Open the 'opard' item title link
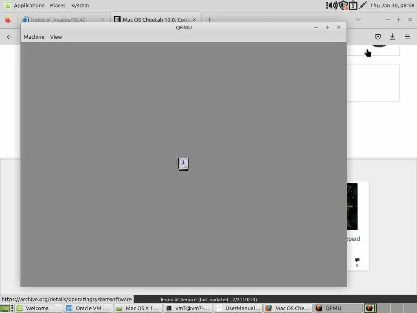This screenshot has width=417, height=313. 353,239
